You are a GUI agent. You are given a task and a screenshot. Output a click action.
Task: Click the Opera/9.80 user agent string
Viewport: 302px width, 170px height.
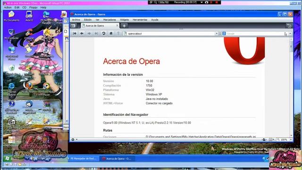point(147,123)
